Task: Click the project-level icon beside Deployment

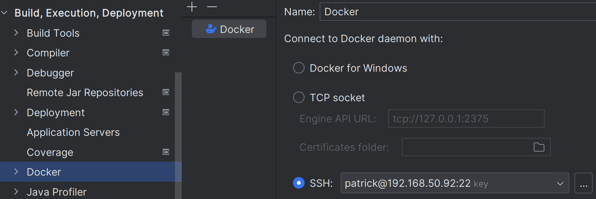Action: point(166,112)
